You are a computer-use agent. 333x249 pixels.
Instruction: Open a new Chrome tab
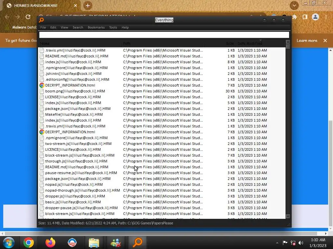click(x=88, y=6)
